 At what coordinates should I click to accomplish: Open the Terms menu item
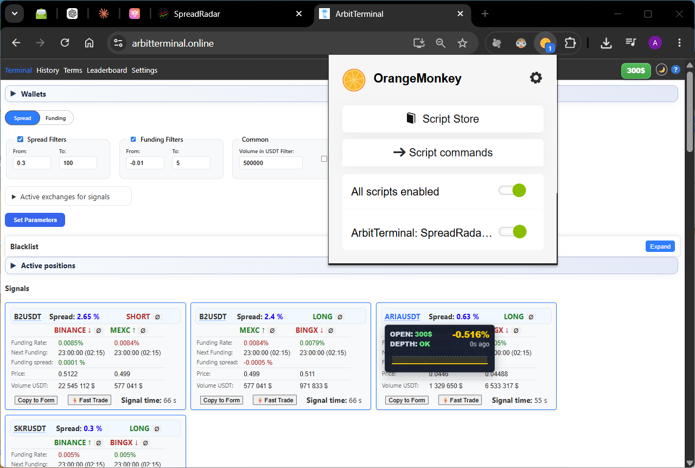(x=73, y=70)
